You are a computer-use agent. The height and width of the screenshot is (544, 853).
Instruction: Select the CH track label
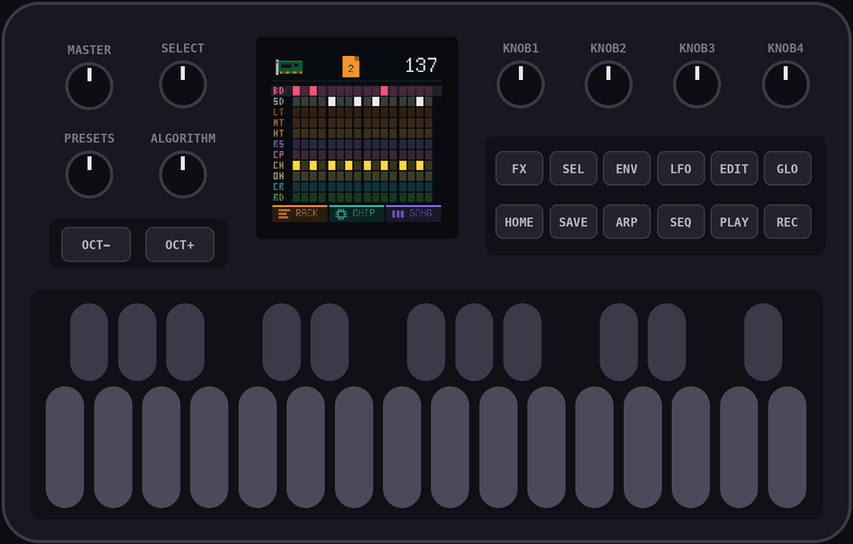point(278,165)
